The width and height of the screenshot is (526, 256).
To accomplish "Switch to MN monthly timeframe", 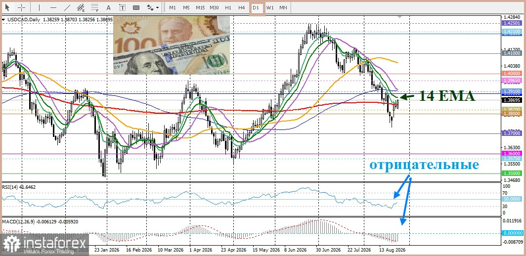I will 283,7.
